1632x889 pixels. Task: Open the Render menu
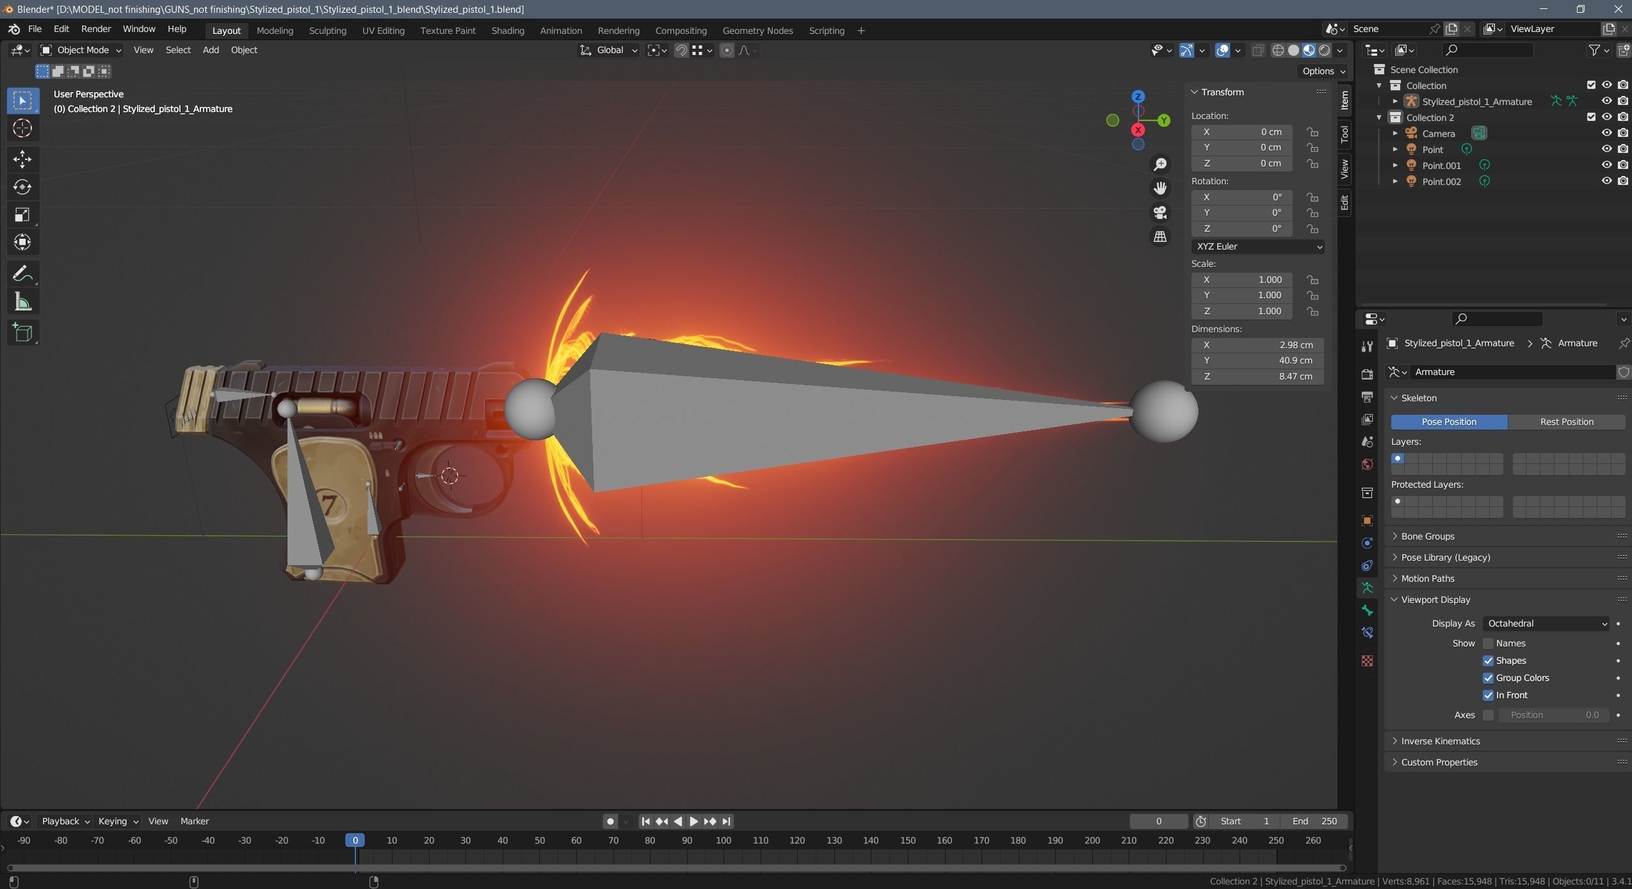pyautogui.click(x=96, y=29)
